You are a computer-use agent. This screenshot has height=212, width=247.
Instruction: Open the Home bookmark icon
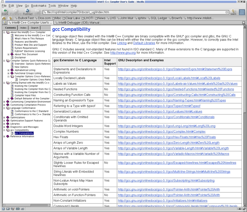[x=4, y=18]
